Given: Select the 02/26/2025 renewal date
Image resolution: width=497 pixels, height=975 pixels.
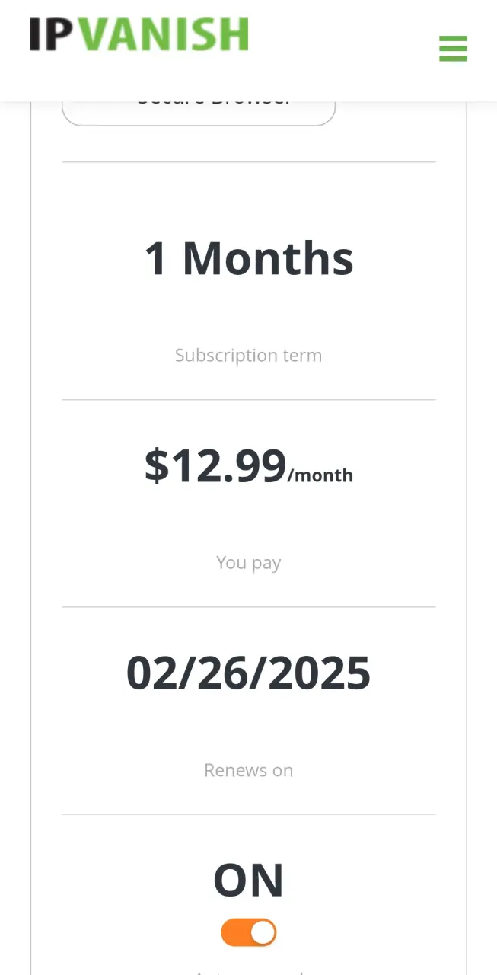Looking at the screenshot, I should coord(249,673).
